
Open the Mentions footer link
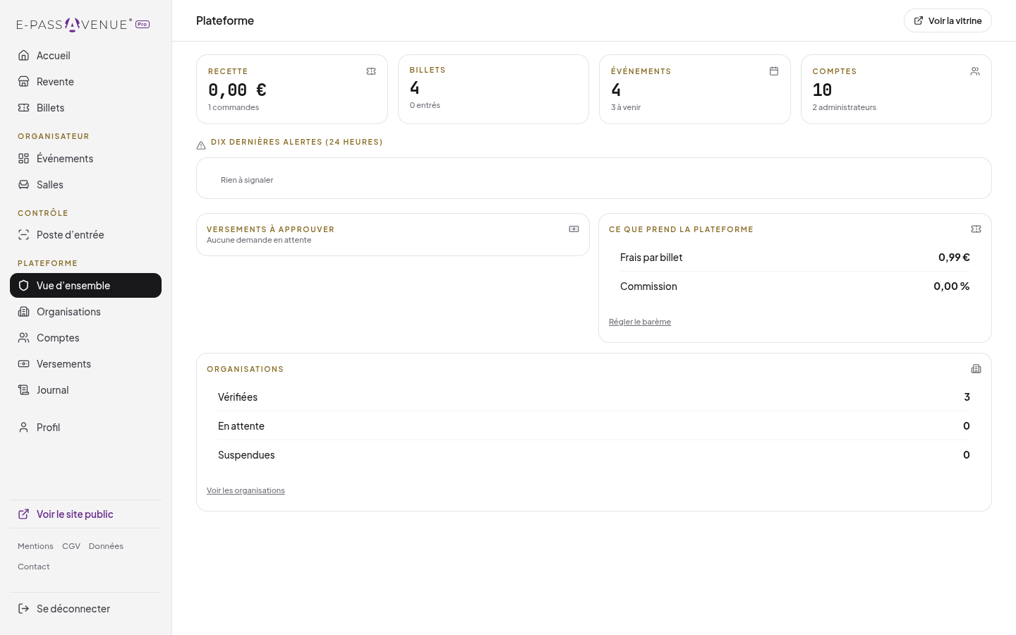point(35,546)
